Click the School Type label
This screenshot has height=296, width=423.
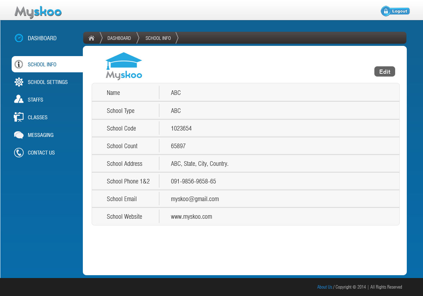(x=121, y=111)
